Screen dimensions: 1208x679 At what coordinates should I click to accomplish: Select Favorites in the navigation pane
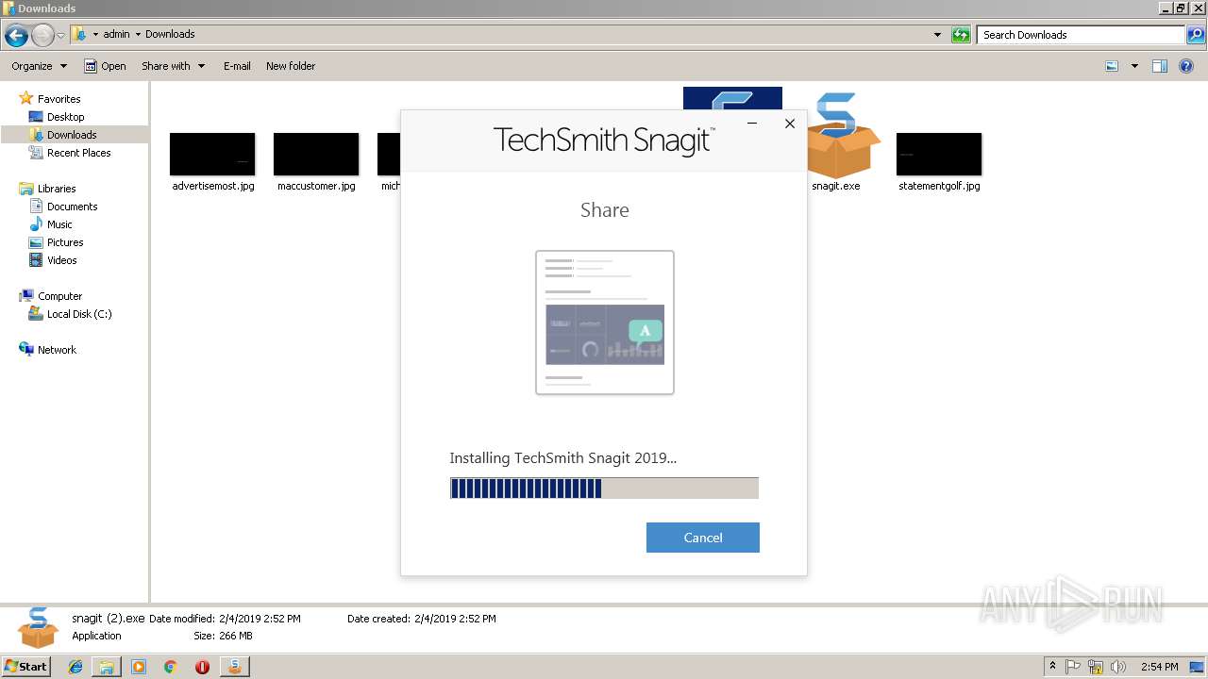coord(59,99)
